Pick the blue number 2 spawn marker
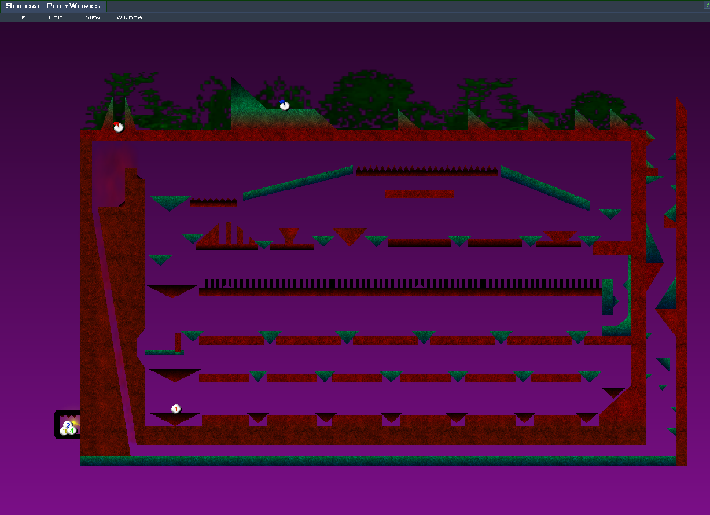 68,425
